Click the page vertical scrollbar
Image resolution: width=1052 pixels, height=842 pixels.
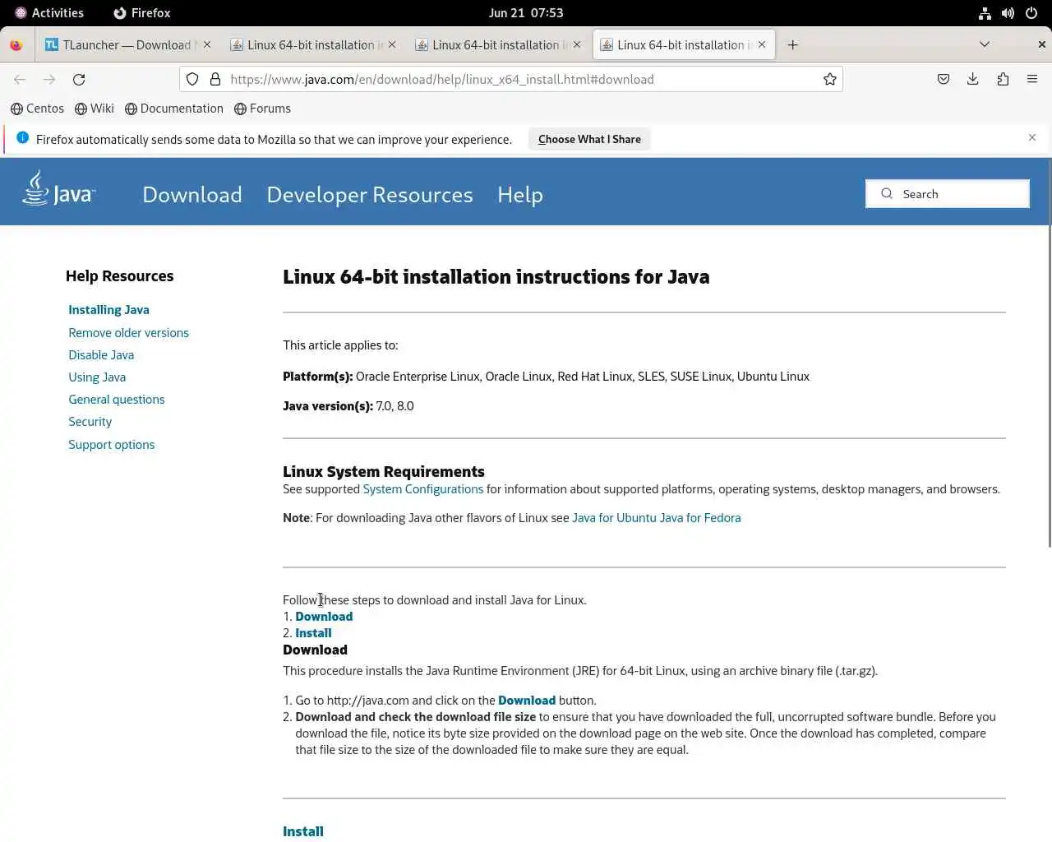[1049, 354]
